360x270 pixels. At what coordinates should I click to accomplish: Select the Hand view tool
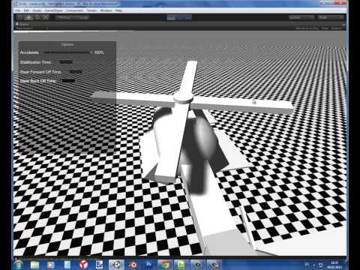click(x=20, y=17)
